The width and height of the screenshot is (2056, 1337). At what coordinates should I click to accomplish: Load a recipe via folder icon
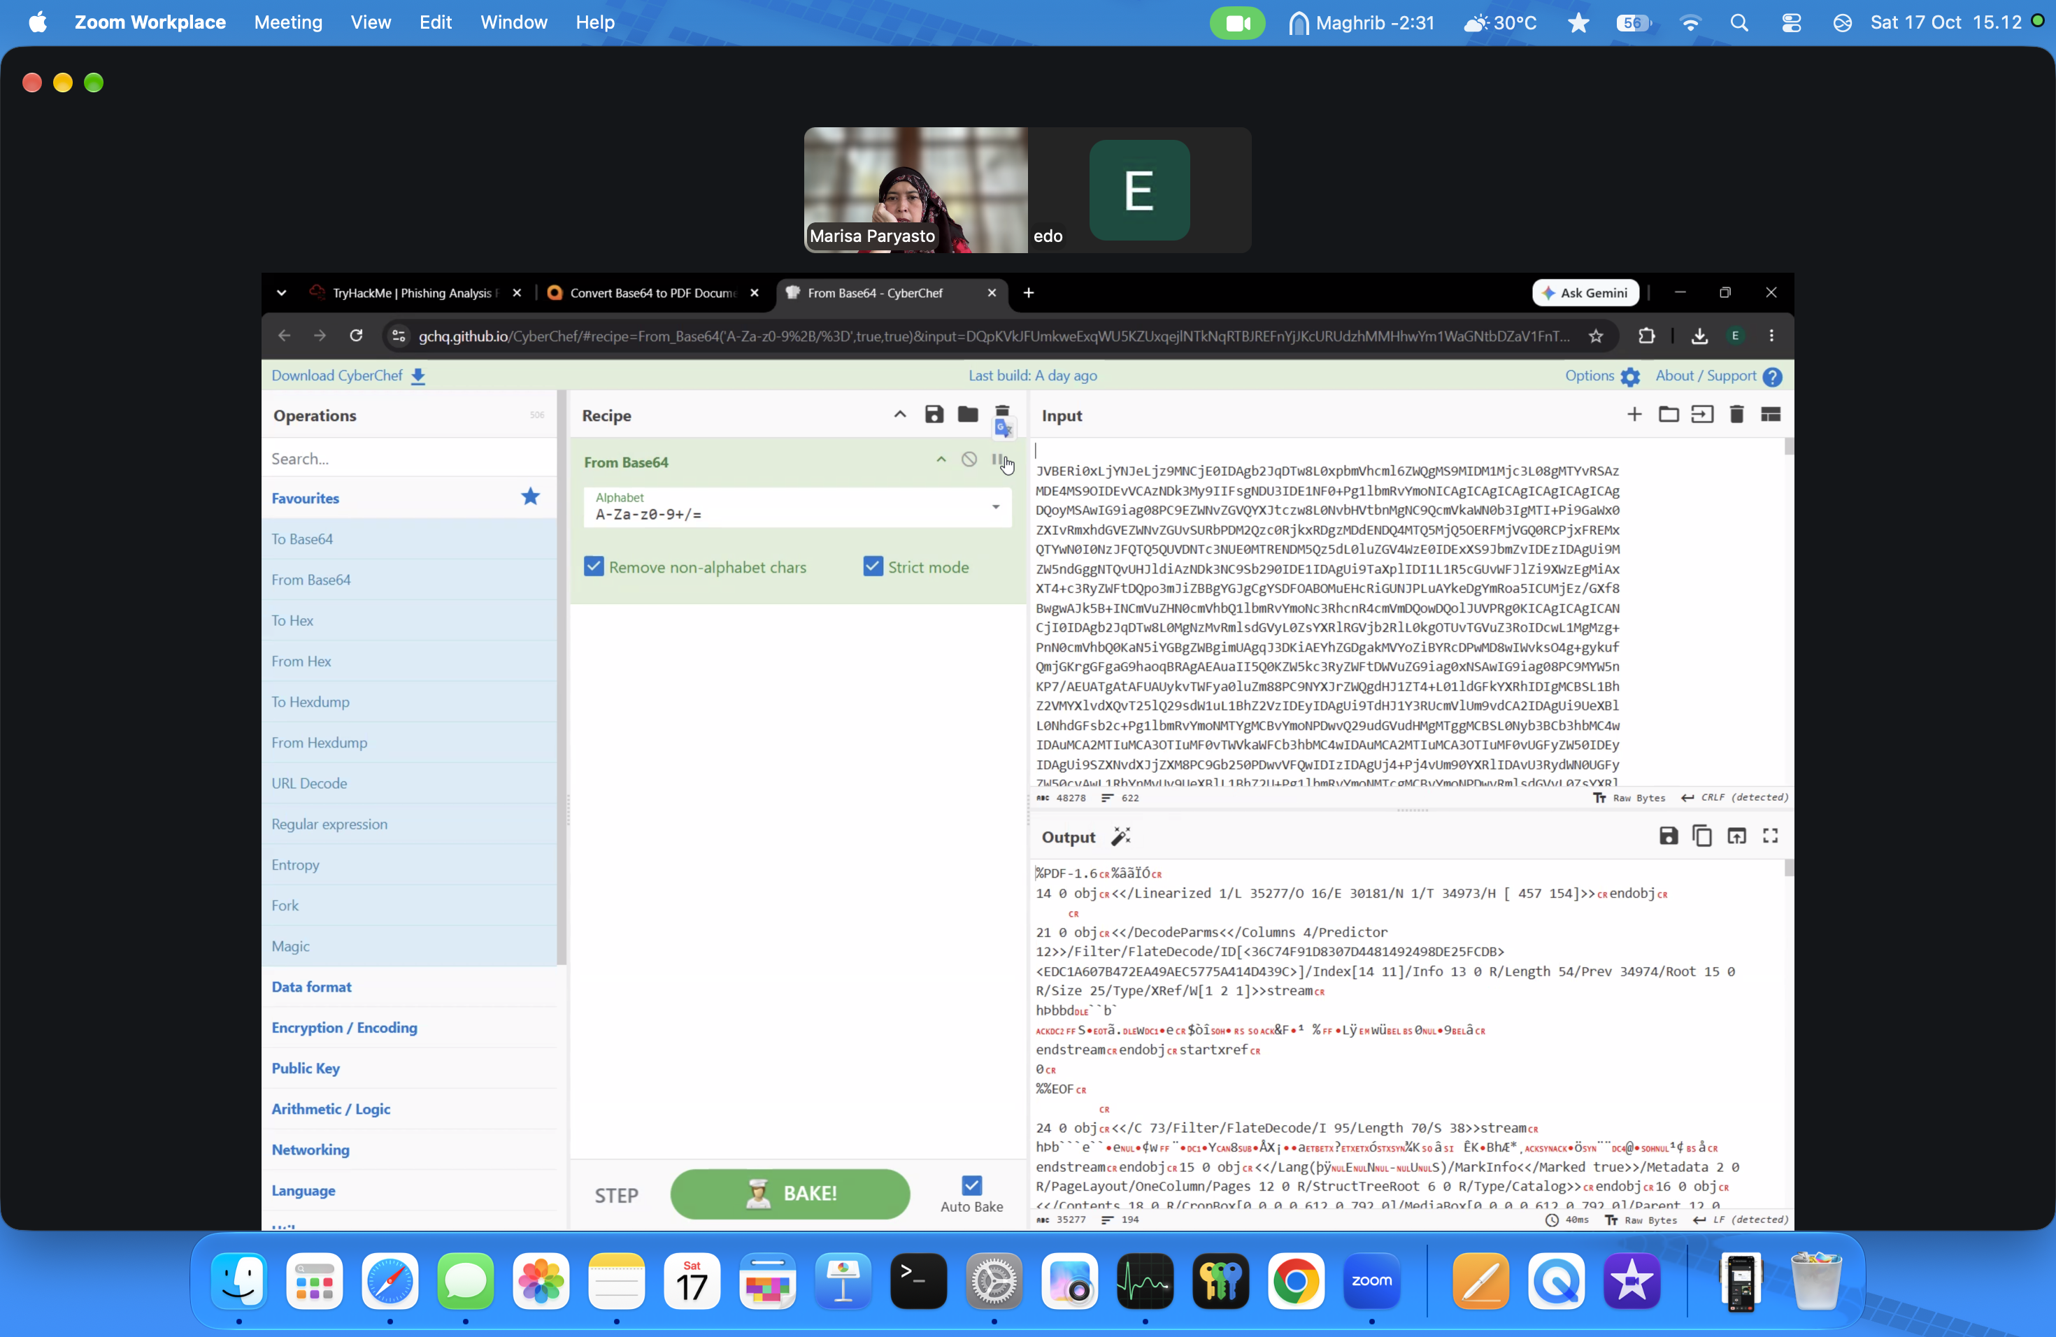point(968,415)
